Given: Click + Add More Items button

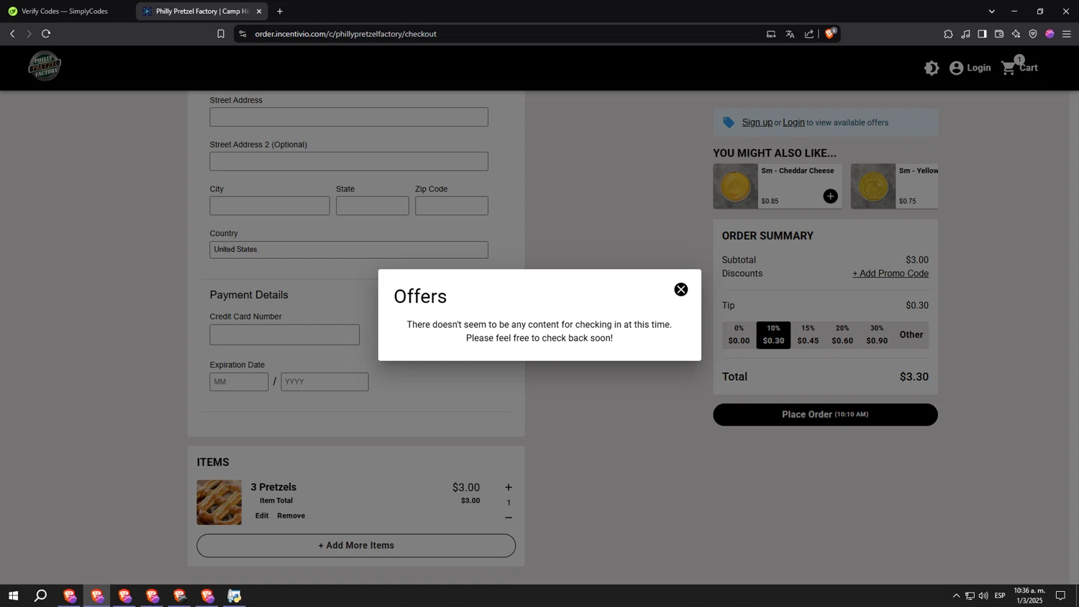Looking at the screenshot, I should (x=356, y=545).
